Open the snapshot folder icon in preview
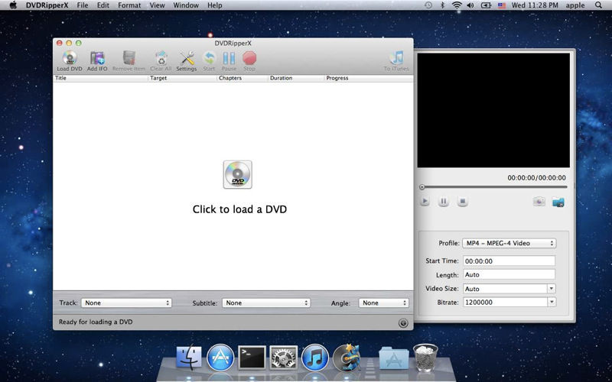 (558, 202)
